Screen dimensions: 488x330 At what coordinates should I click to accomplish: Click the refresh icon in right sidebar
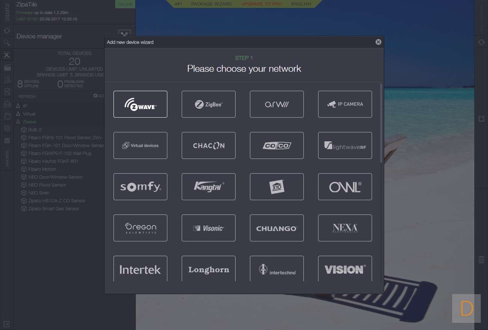point(481,42)
